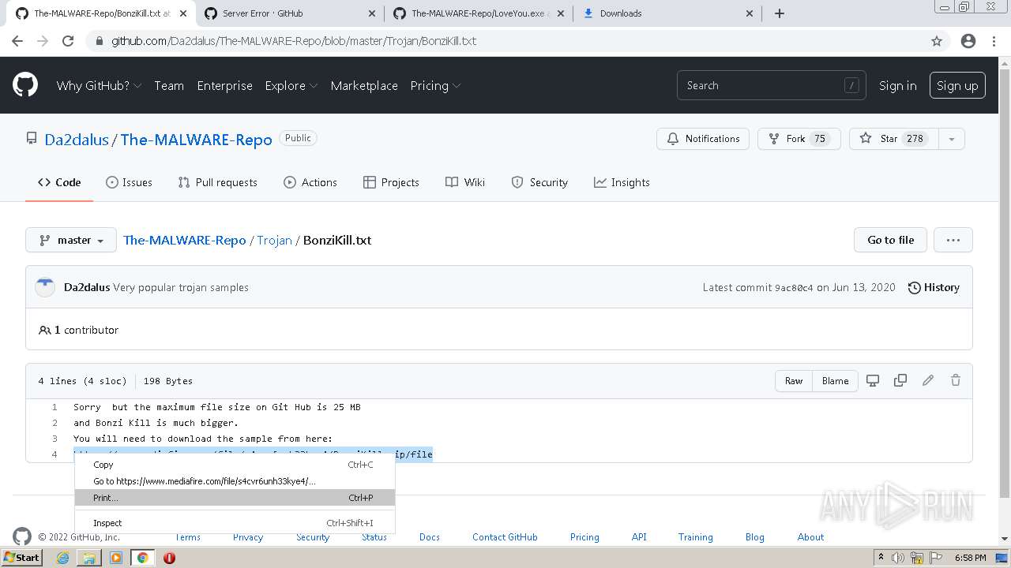Copy raw contents icon
This screenshot has width=1011, height=568.
900,380
